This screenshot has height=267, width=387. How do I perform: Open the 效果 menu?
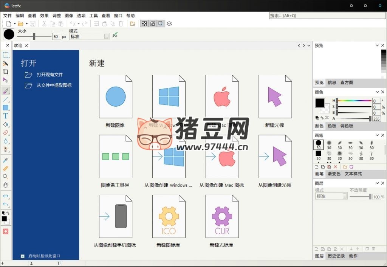44,16
